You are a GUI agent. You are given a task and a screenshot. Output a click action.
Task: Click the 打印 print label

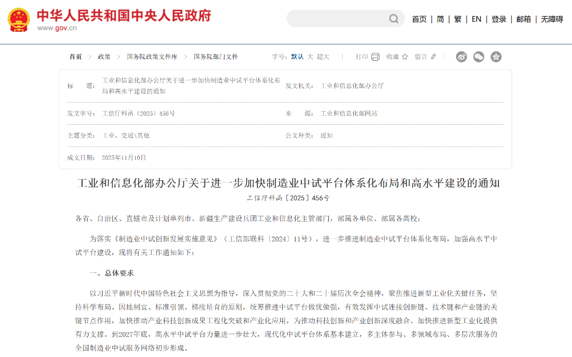362,57
